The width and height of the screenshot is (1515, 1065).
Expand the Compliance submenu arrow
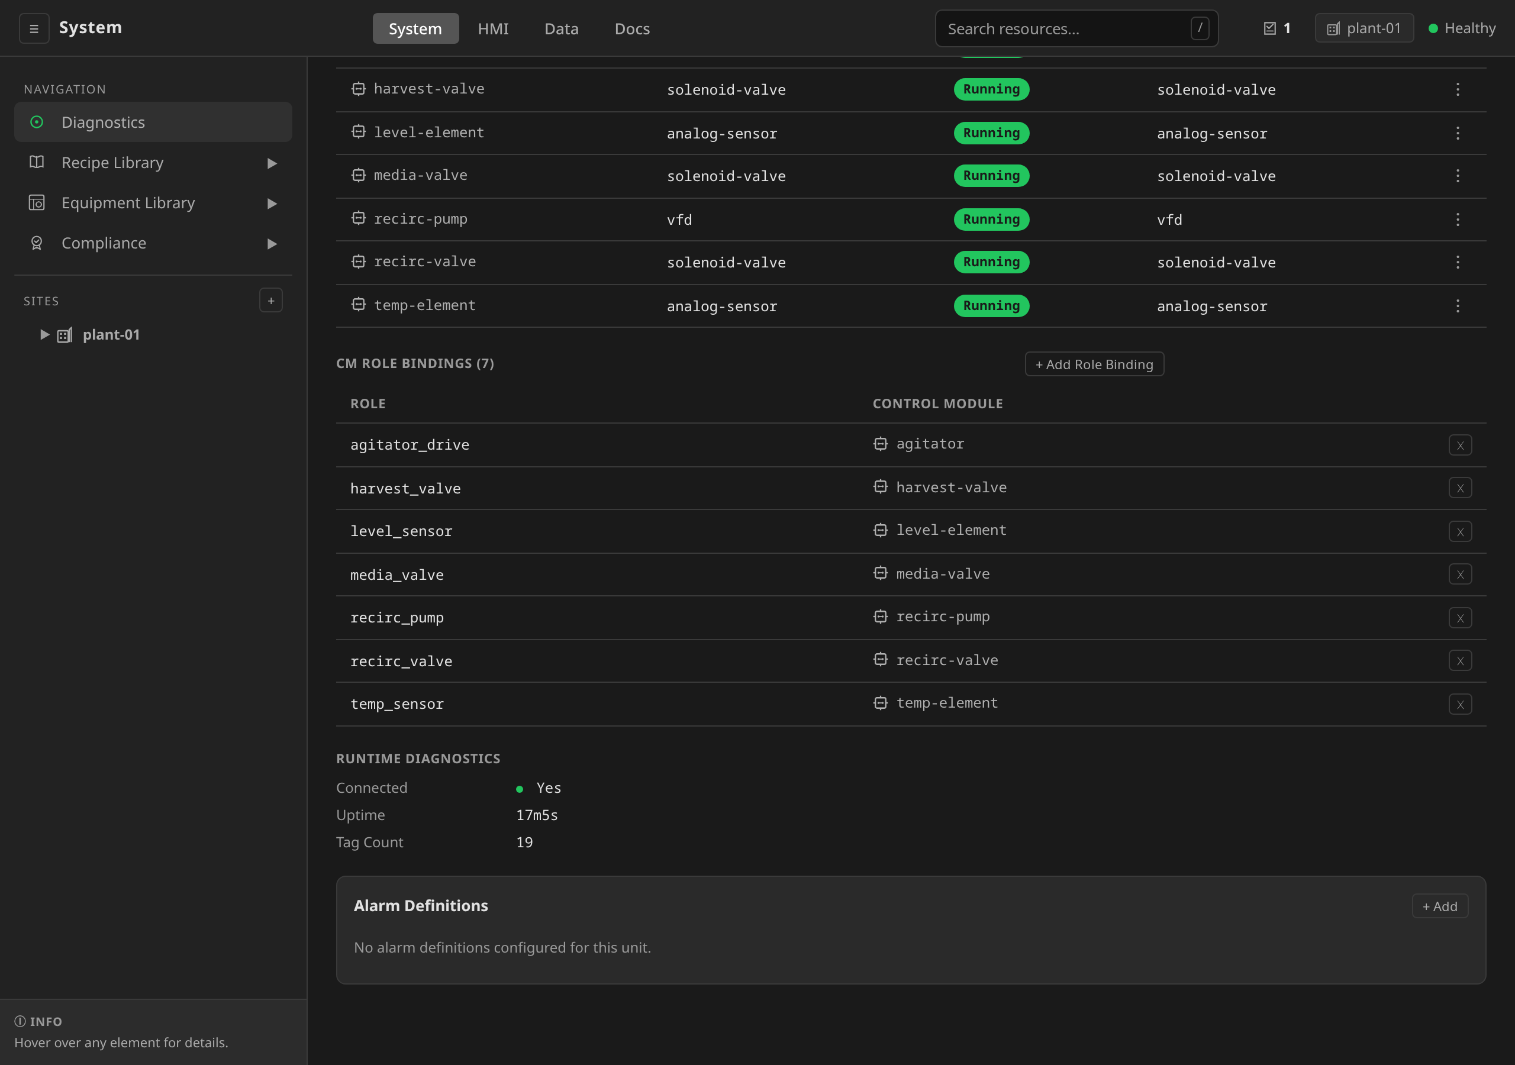pyautogui.click(x=272, y=244)
